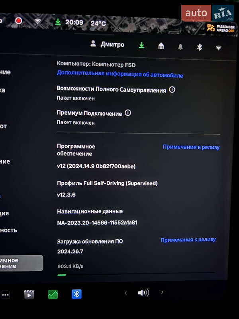Tap the Wi-Fi icon in top status bar
This screenshot has width=239, height=319.
[37, 21]
